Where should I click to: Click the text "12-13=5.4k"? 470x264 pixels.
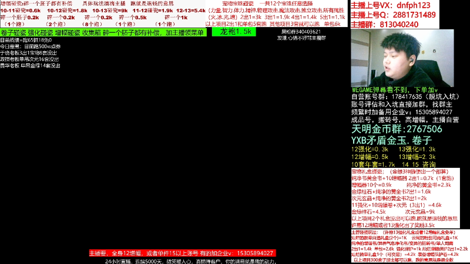[190, 11]
